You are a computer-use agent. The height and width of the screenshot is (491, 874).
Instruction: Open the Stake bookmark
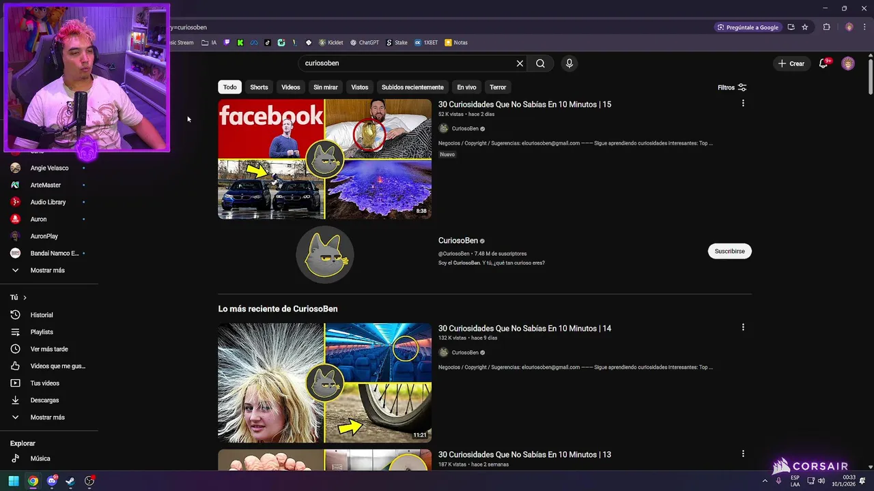[x=397, y=42]
